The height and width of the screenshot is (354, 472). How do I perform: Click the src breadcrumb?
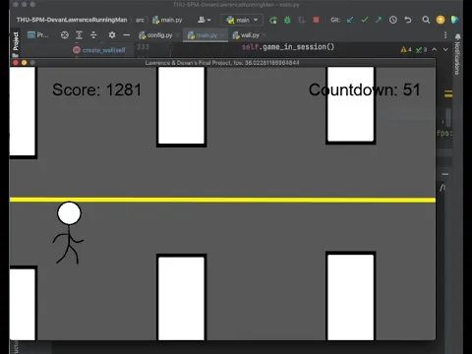coord(140,20)
